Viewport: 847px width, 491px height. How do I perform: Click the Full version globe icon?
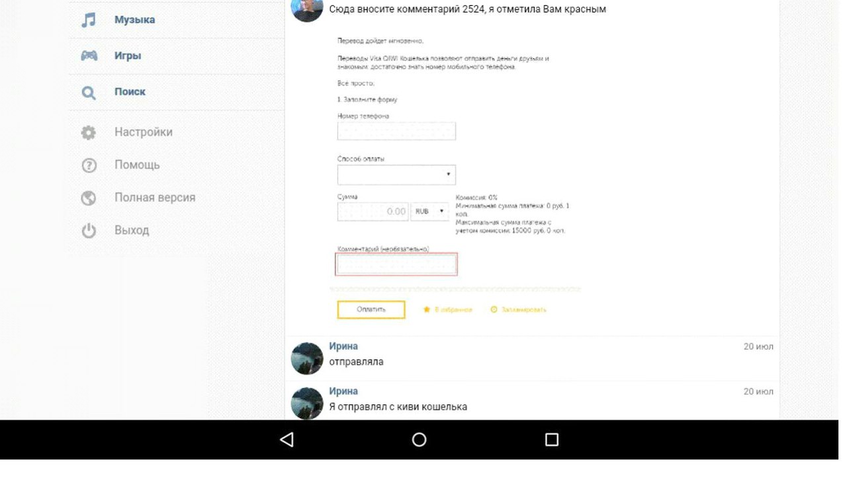(x=89, y=198)
